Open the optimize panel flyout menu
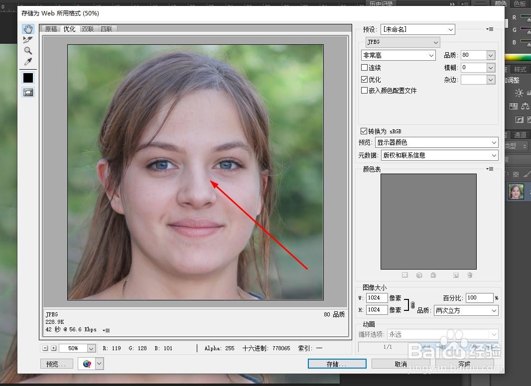This screenshot has width=531, height=386. (x=490, y=29)
